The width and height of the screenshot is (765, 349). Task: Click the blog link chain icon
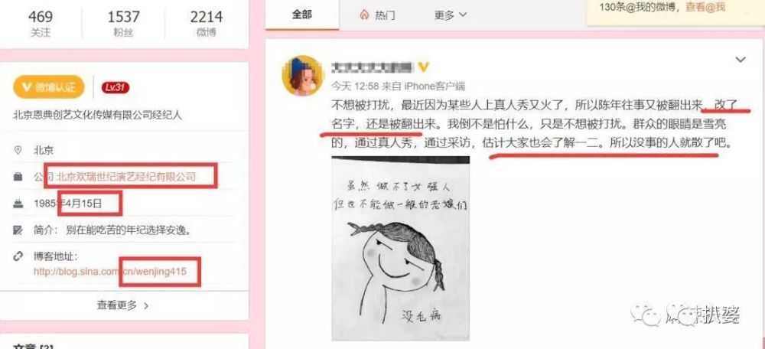(18, 256)
